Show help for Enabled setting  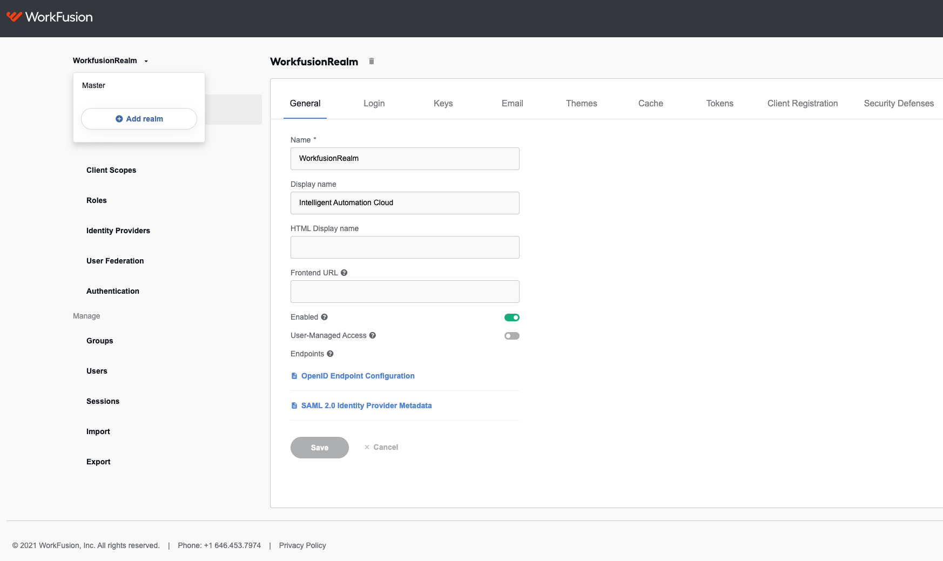[x=324, y=317]
